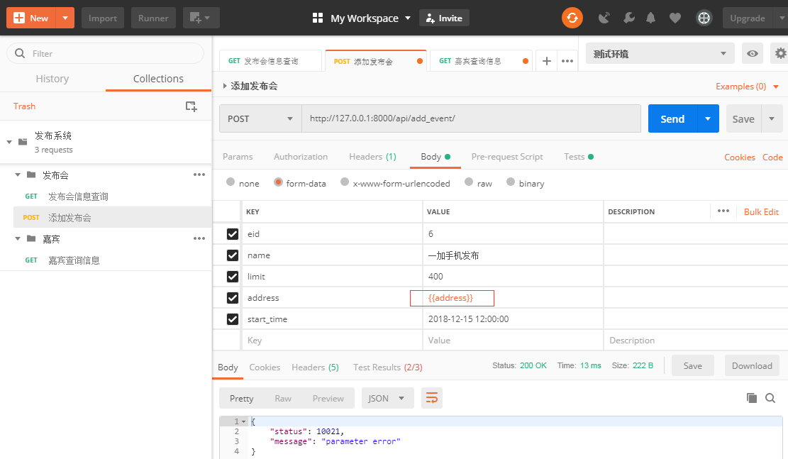Click the request URL field
The width and height of the screenshot is (788, 459).
472,118
